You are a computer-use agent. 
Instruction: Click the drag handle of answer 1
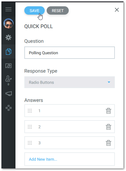coord(30,111)
